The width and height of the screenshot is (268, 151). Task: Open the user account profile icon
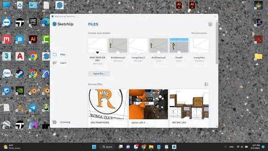coord(210,24)
